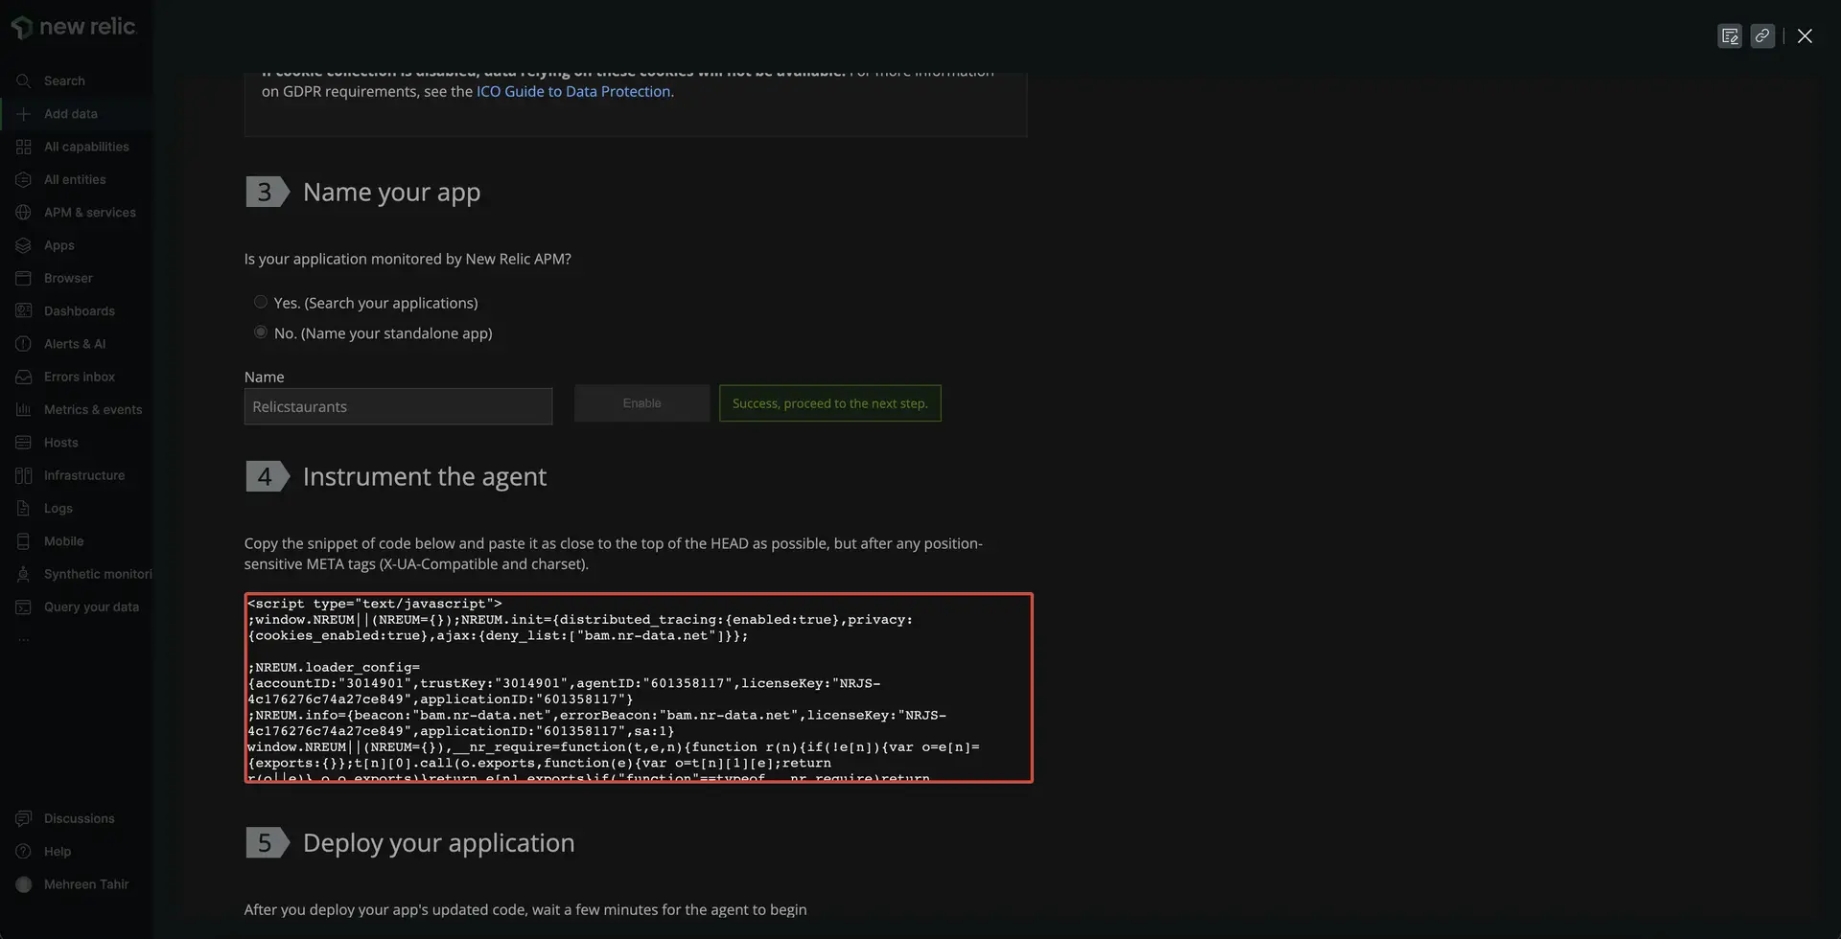The width and height of the screenshot is (1841, 939).
Task: Copy permalink using the link icon
Action: coord(1762,35)
